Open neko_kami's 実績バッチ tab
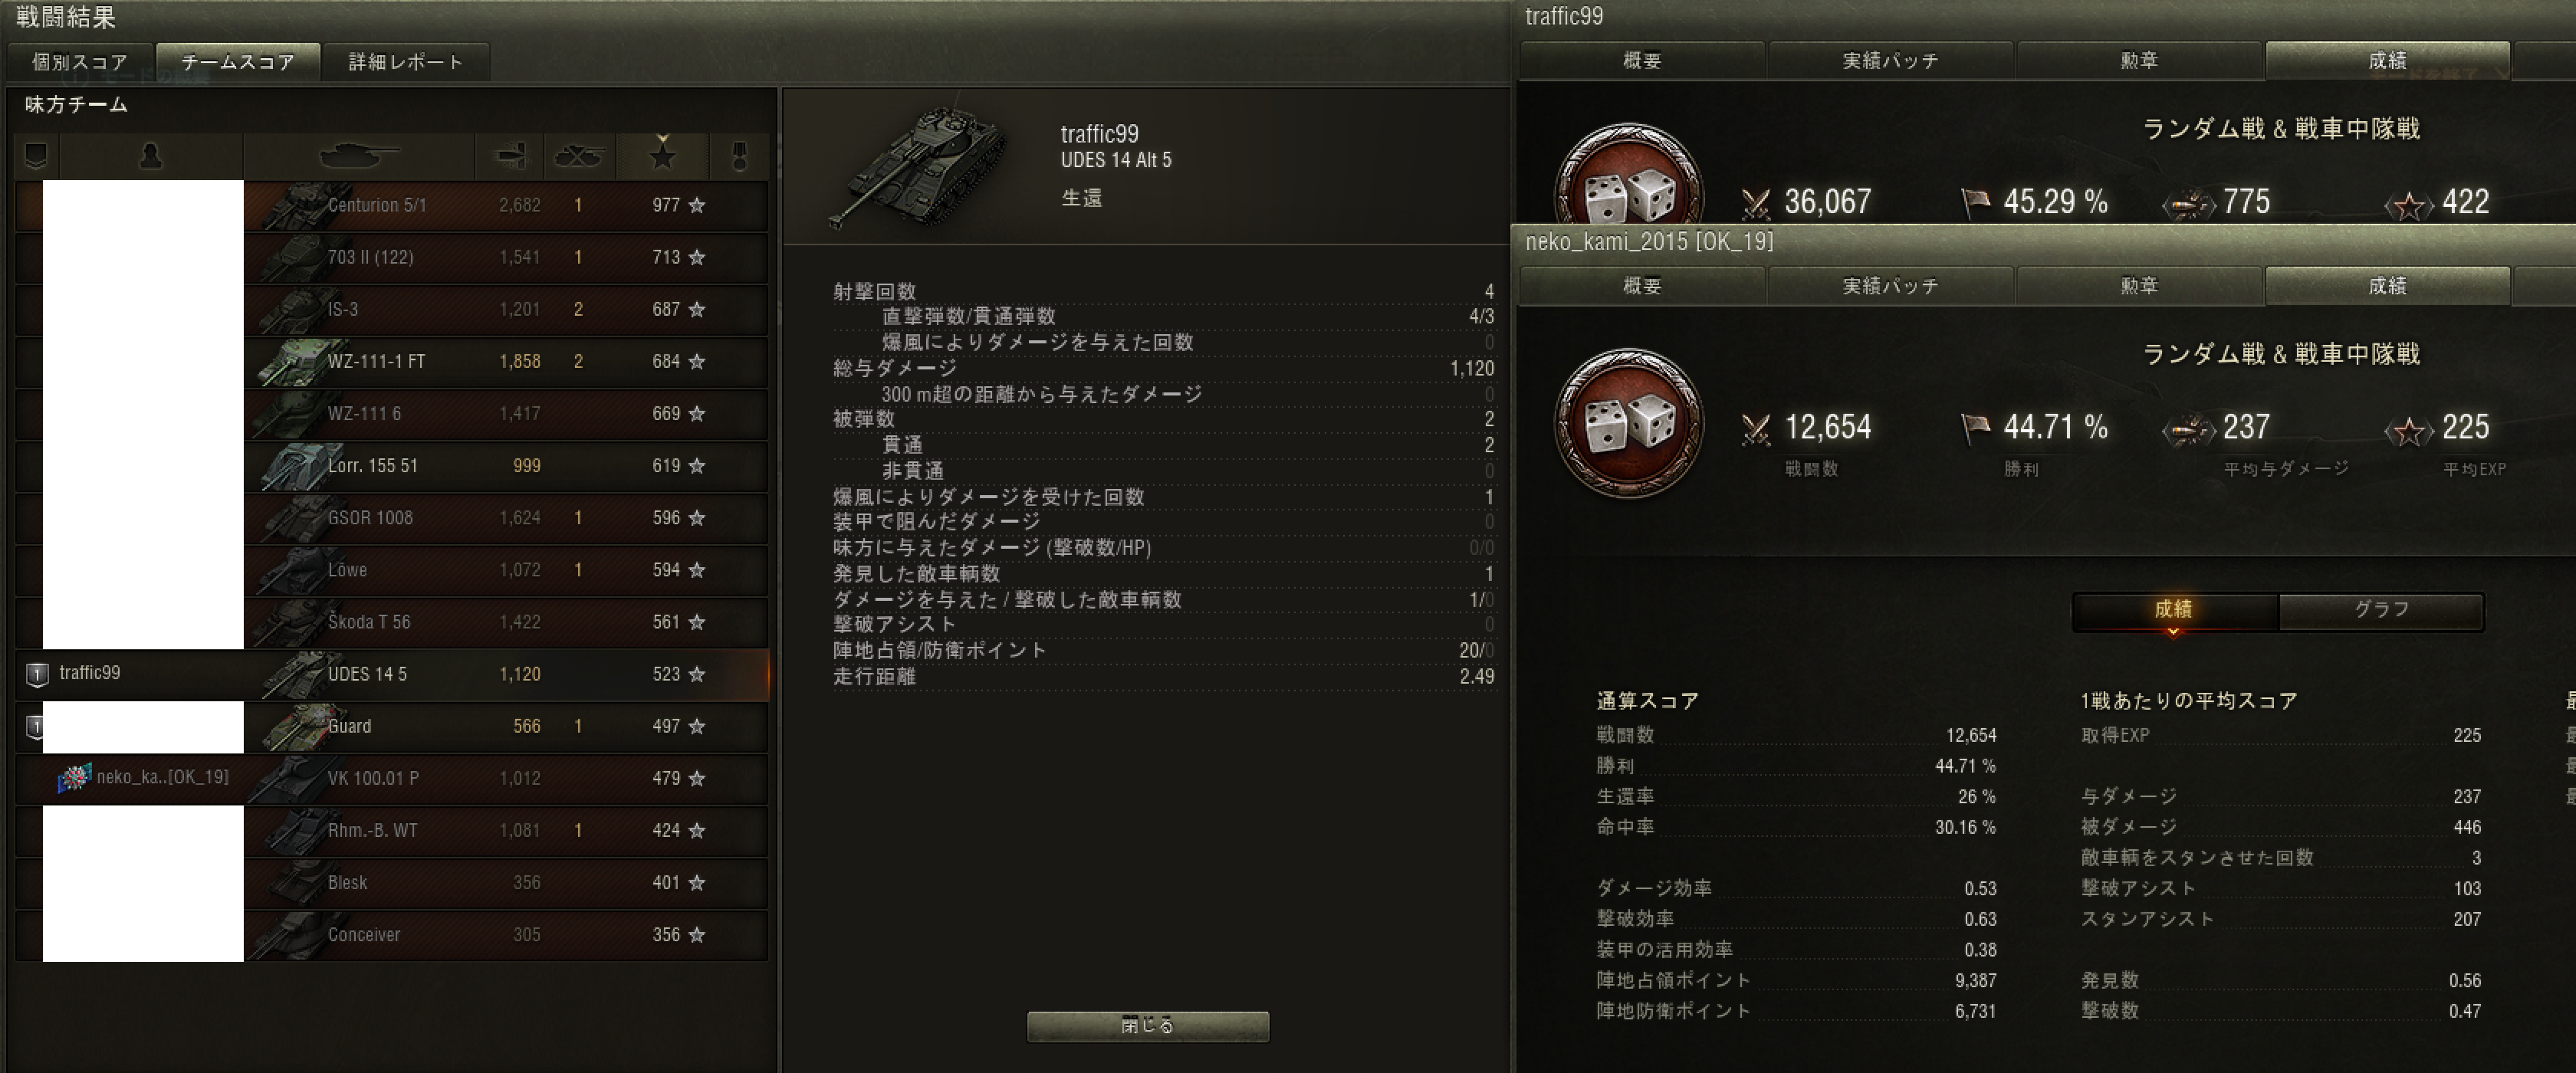 tap(1890, 286)
